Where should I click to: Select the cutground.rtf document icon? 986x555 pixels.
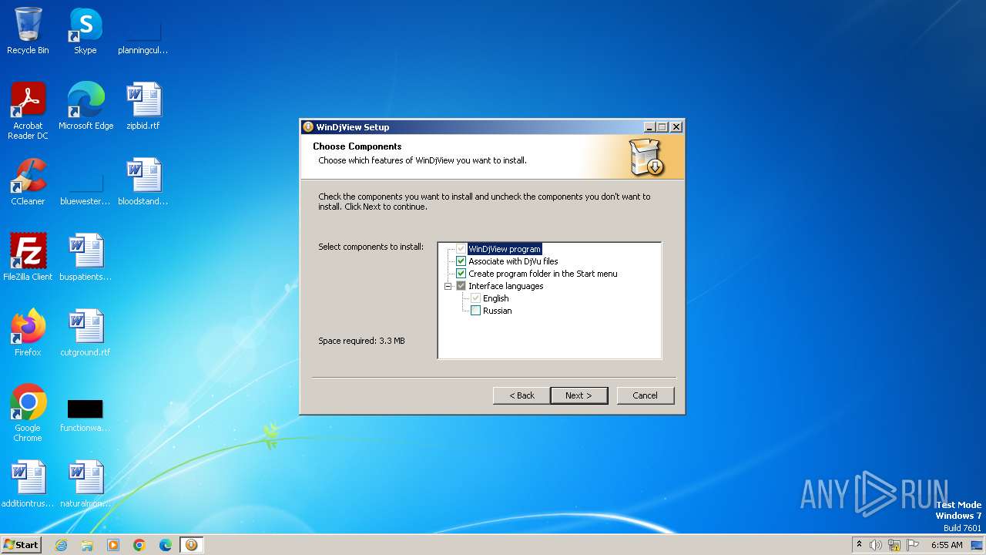[x=86, y=333]
